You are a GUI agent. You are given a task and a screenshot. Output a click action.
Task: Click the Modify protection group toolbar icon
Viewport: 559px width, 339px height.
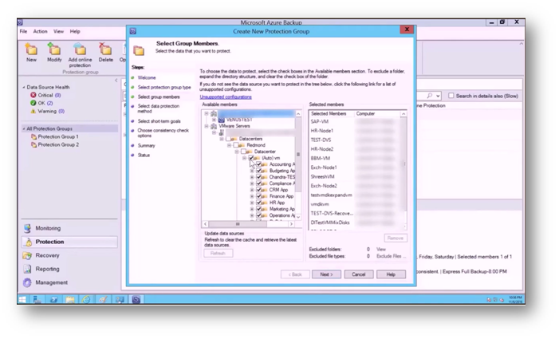coord(54,49)
